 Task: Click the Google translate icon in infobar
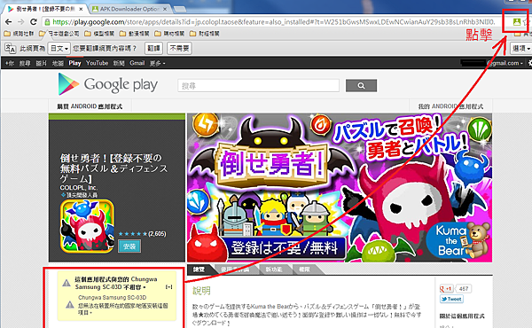10,49
